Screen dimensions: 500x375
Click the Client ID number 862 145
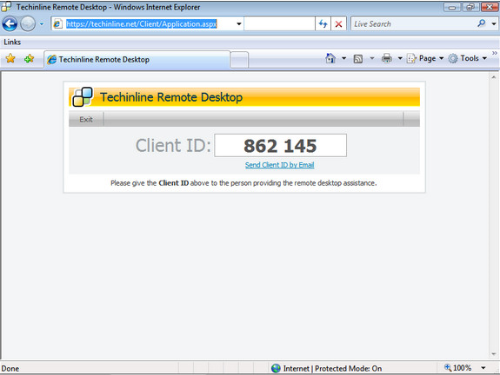point(280,146)
